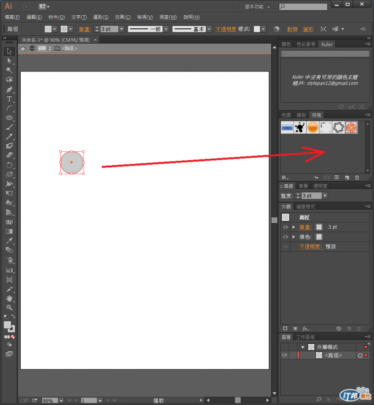This screenshot has width=374, height=405.
Task: Swap fill and stroke colors arrow
Action: coord(13,316)
